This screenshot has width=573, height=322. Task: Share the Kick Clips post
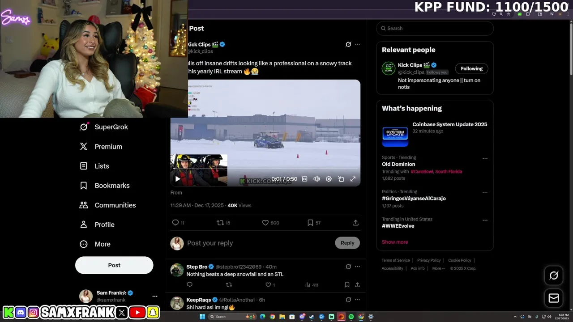pos(355,223)
